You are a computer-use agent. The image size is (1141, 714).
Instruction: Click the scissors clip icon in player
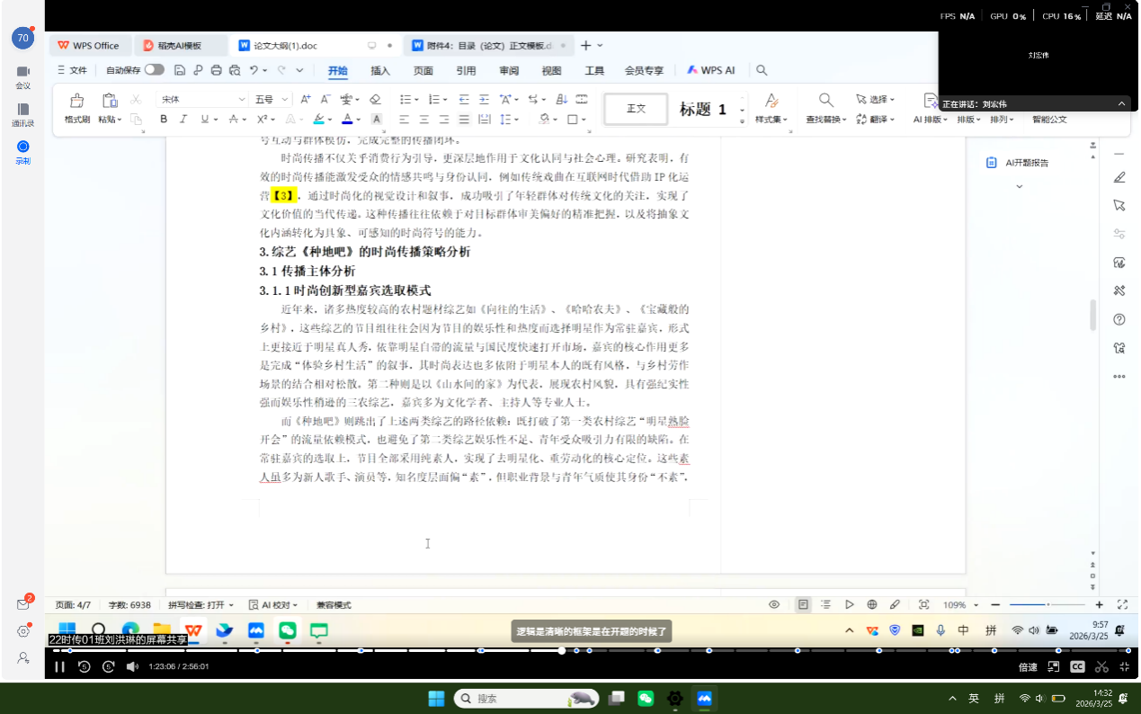(1101, 666)
